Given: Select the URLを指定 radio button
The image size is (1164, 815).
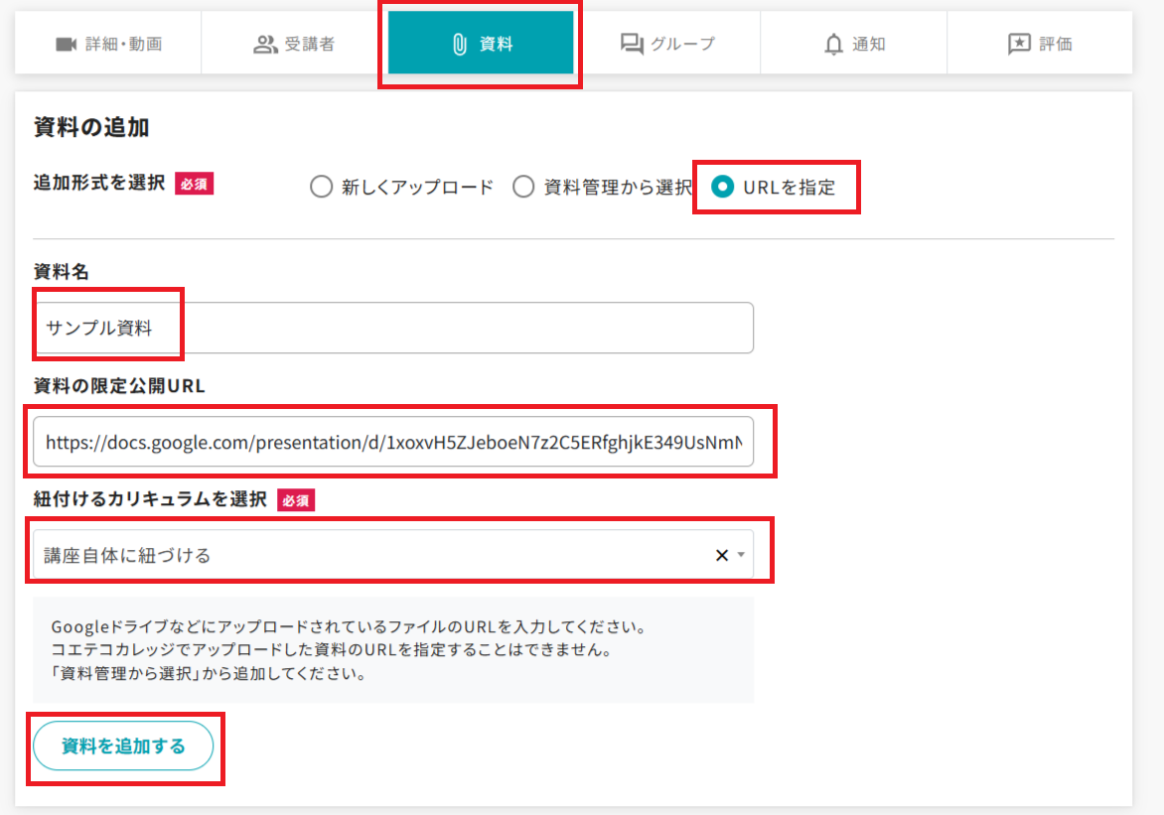Looking at the screenshot, I should (723, 187).
